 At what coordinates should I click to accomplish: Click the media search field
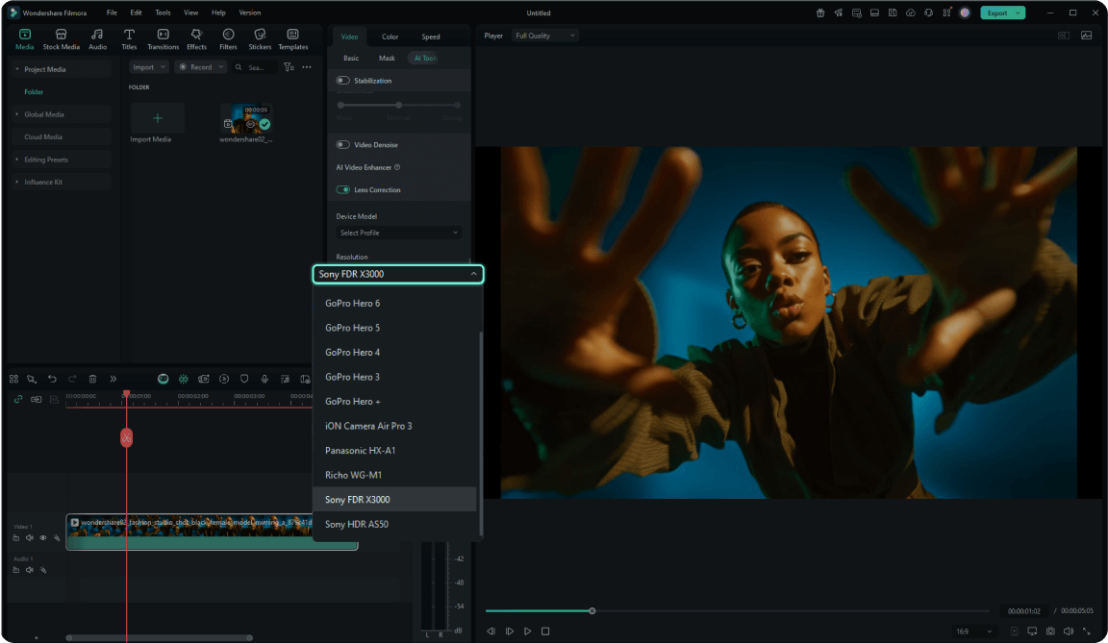tap(256, 67)
